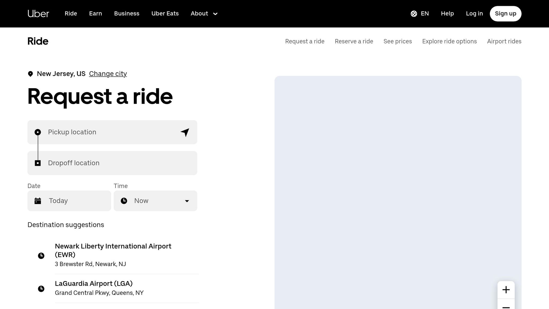Click the Sign up button
Viewport: 549px width, 309px height.
tap(505, 13)
